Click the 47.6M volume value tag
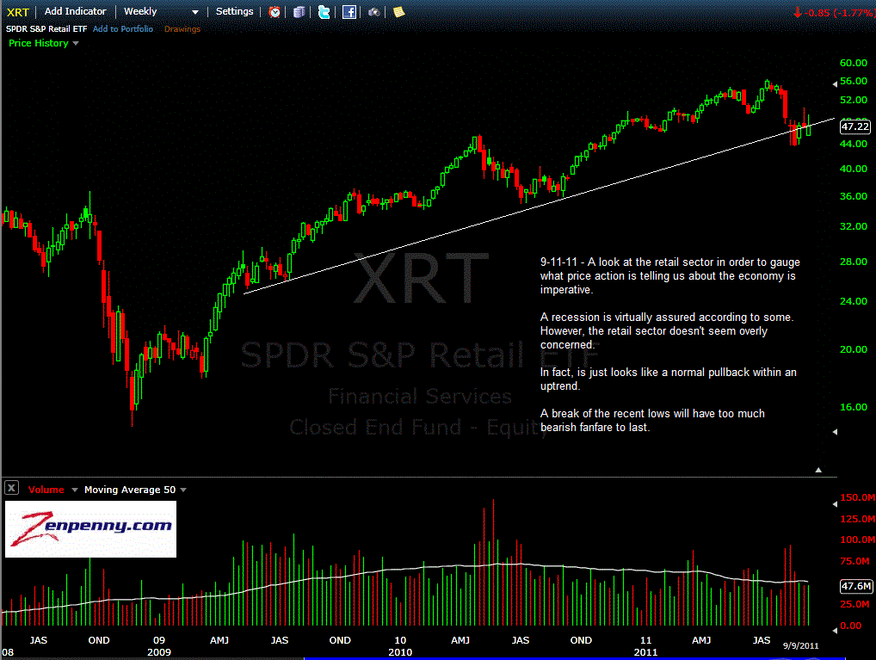The height and width of the screenshot is (660, 876). pyautogui.click(x=856, y=586)
